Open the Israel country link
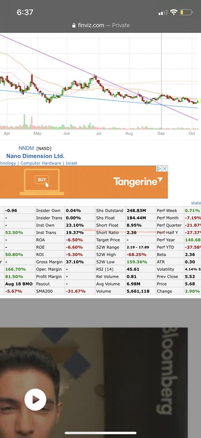Screen dimensions: 201x438 (x=72, y=163)
